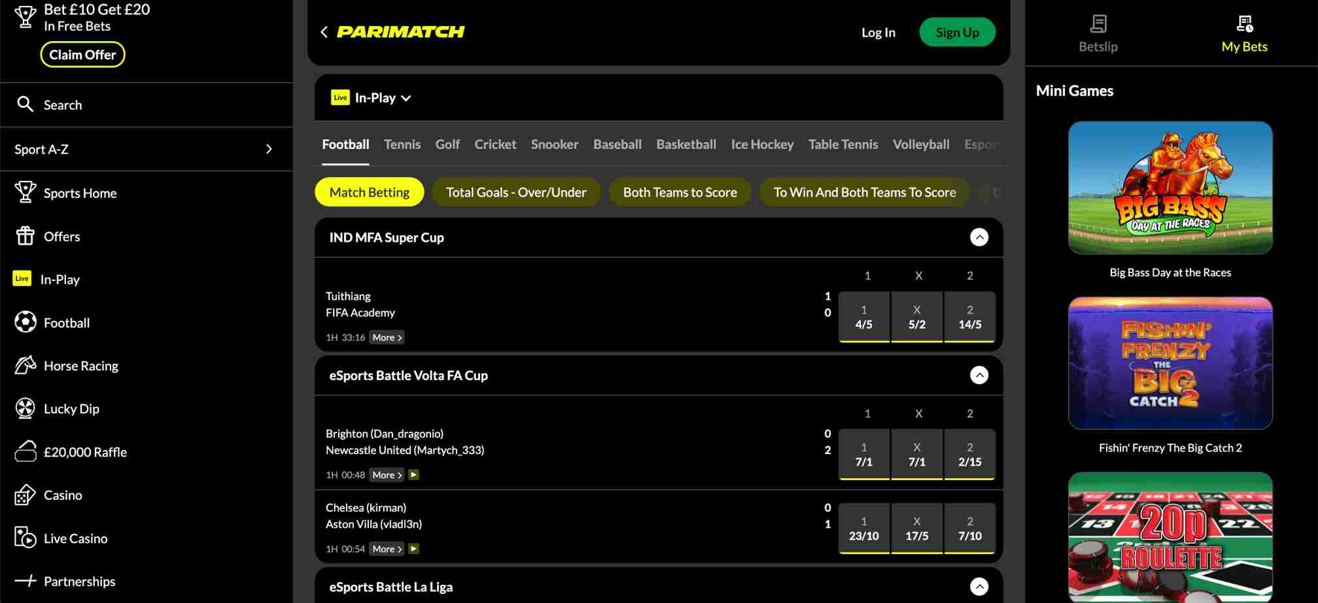Click the Lucky Dip icon
This screenshot has height=603, width=1318.
pos(25,408)
